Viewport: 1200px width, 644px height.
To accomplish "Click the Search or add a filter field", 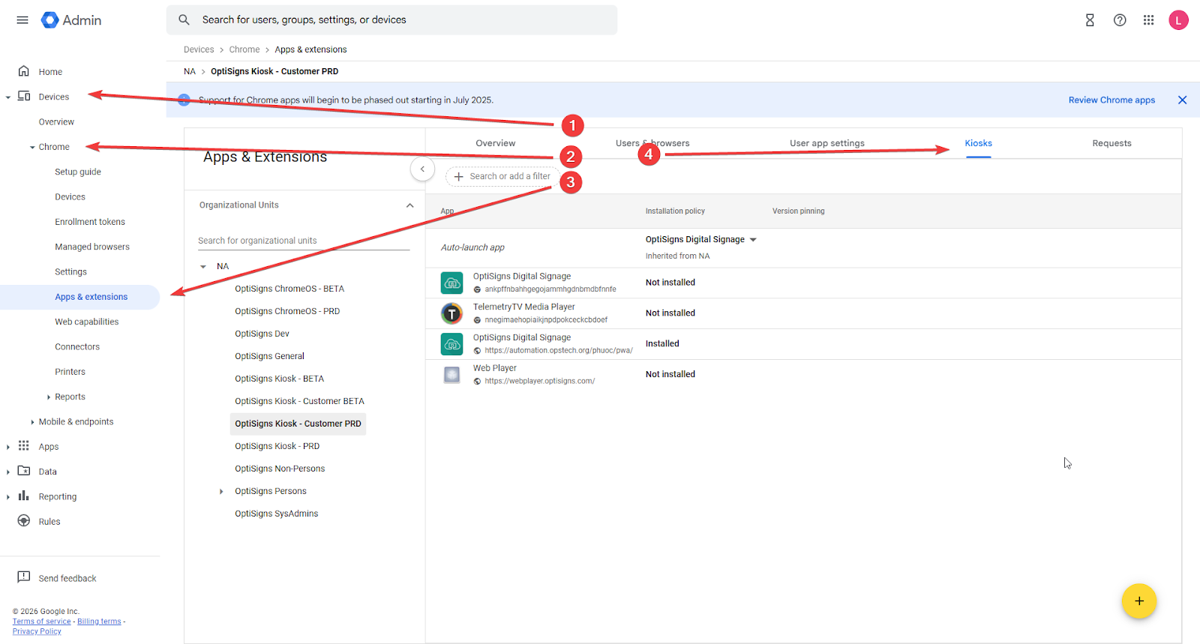I will [502, 176].
